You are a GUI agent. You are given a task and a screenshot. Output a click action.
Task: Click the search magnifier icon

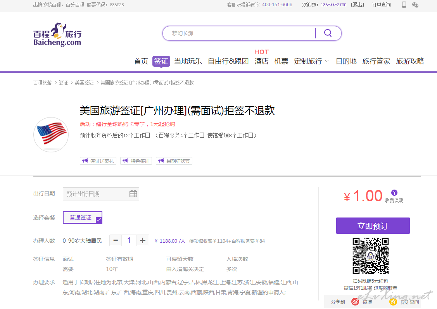[x=328, y=33]
